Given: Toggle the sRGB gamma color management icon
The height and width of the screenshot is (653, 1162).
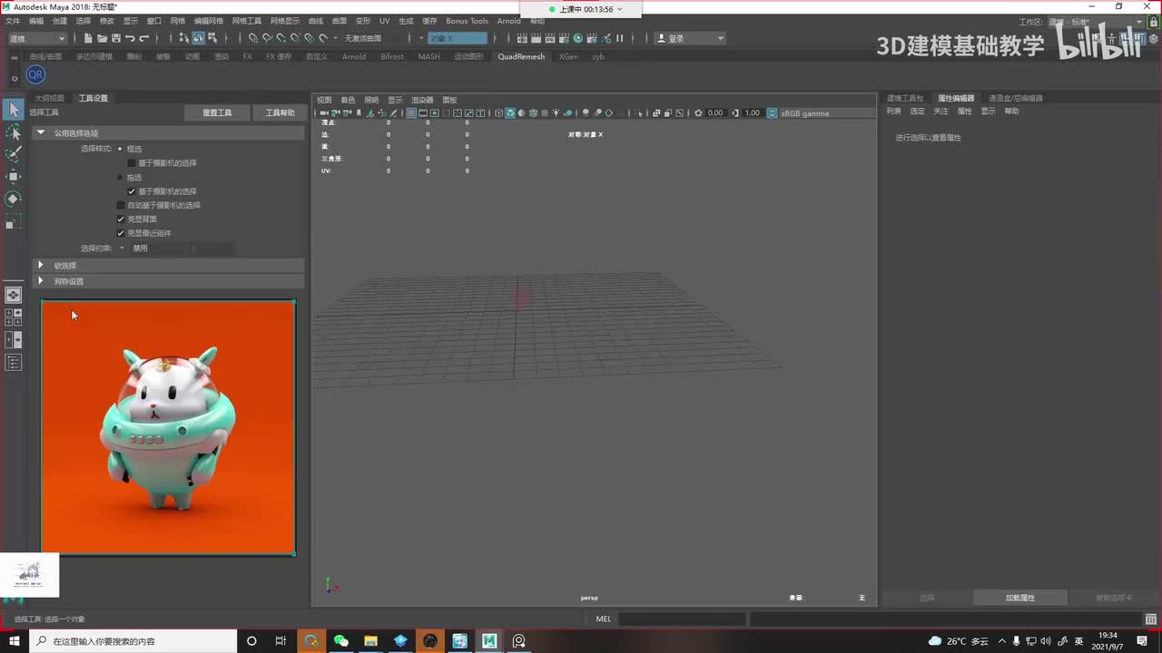Looking at the screenshot, I should click(772, 113).
